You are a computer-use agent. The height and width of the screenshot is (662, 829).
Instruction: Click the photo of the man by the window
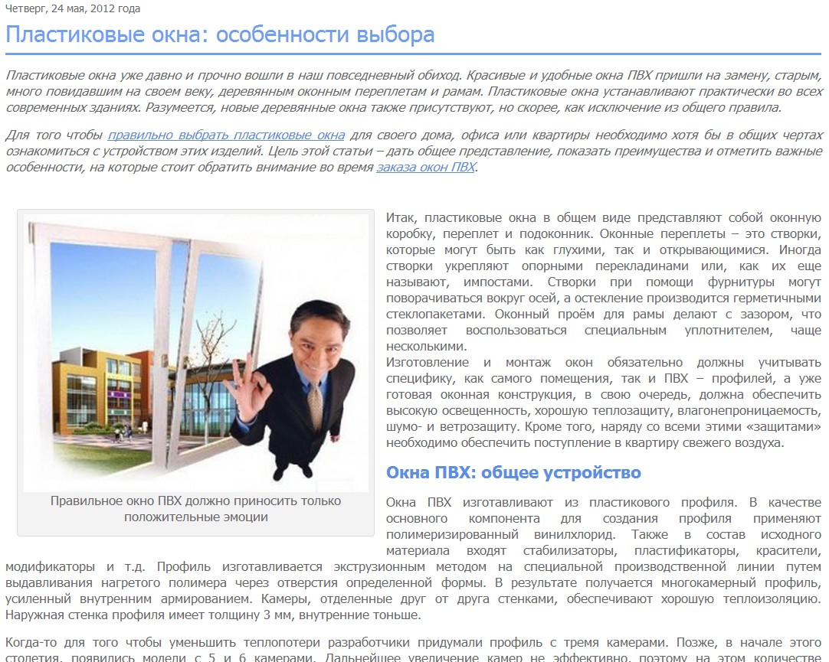point(195,353)
